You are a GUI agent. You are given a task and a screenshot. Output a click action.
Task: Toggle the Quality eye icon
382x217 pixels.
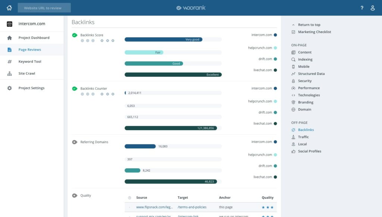[75, 196]
